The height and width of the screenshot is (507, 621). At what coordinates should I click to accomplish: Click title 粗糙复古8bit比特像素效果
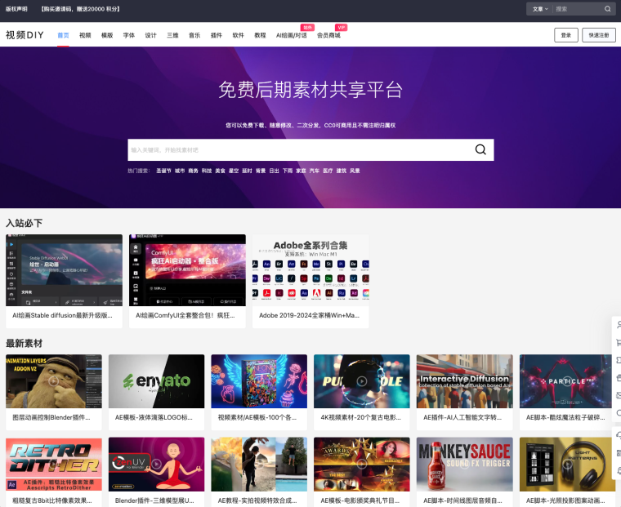51,500
